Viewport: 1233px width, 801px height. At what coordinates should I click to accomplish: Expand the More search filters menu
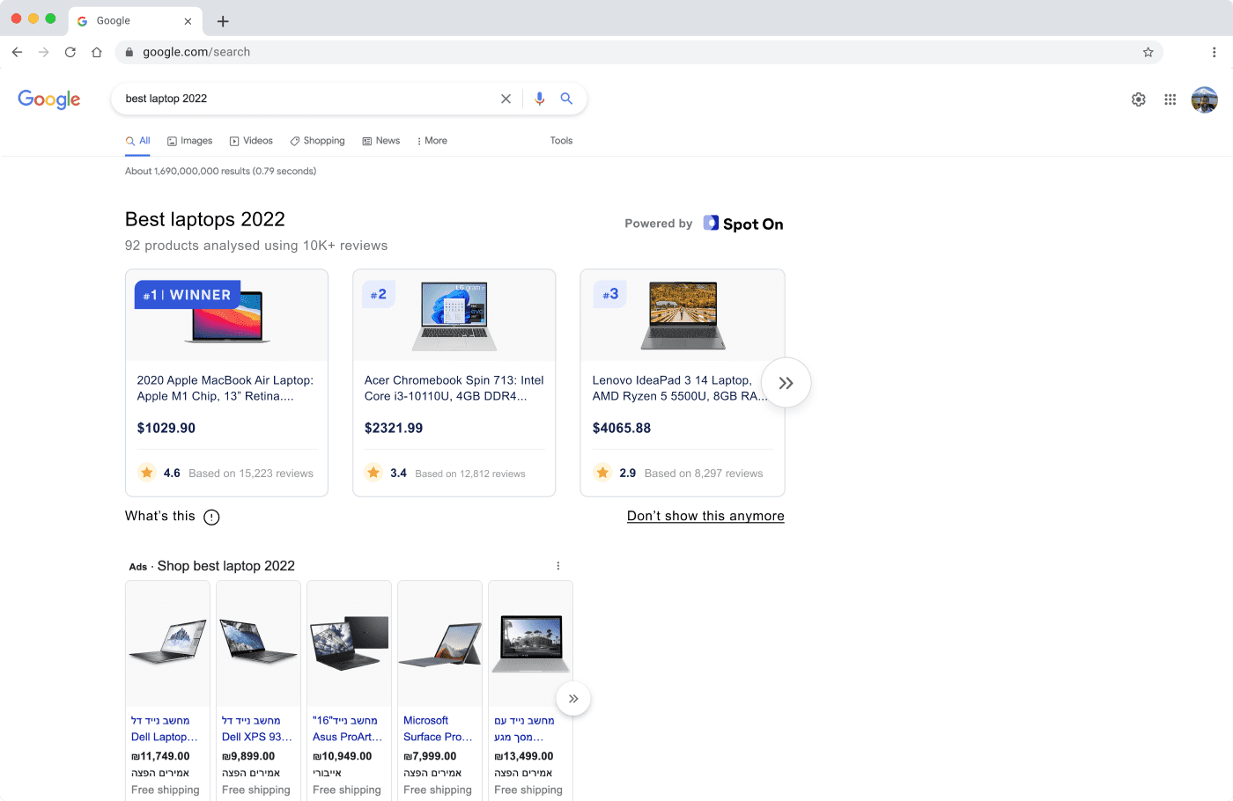click(432, 141)
